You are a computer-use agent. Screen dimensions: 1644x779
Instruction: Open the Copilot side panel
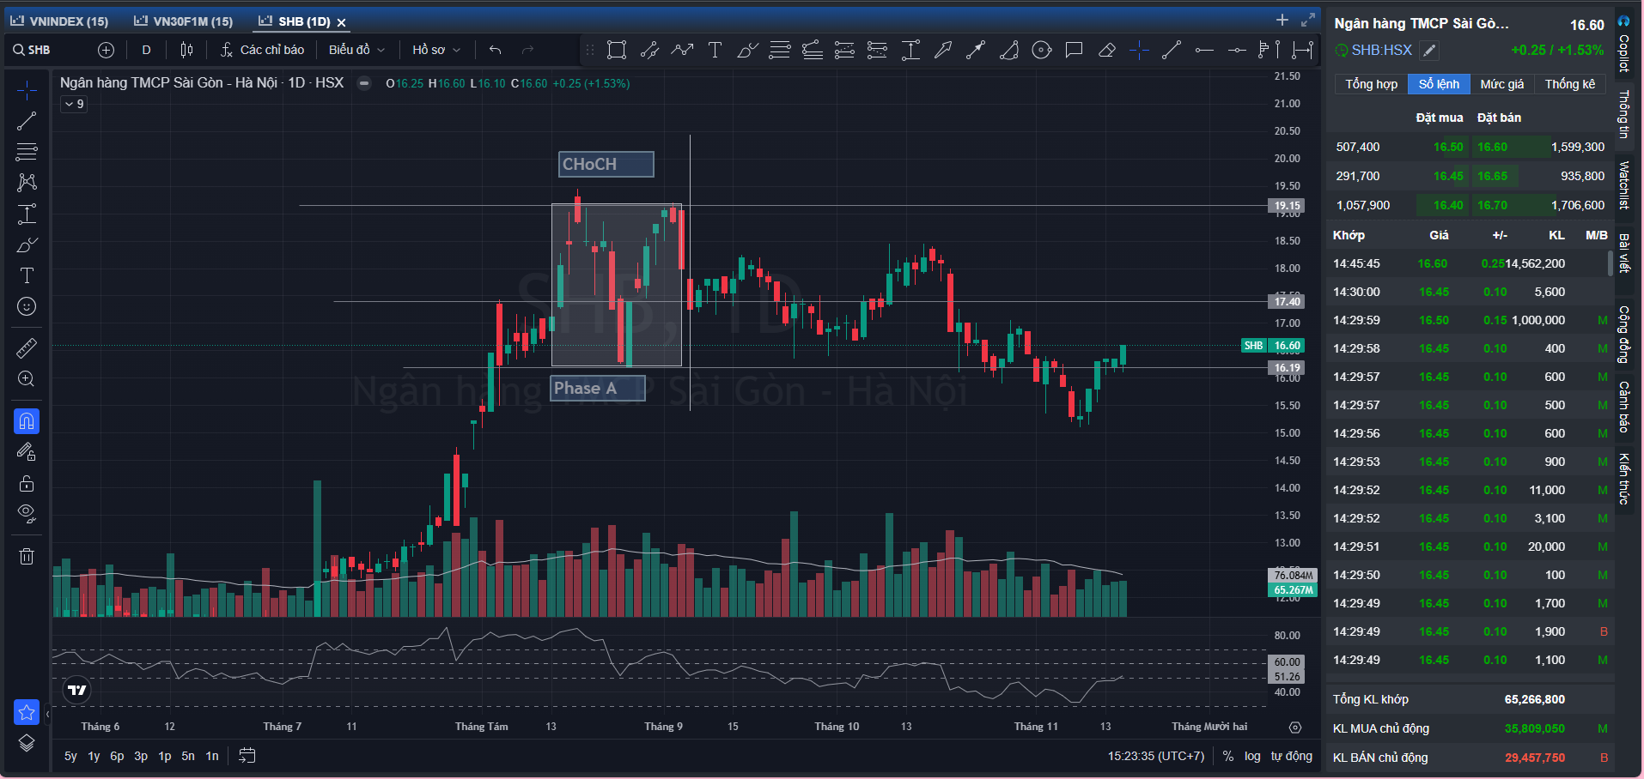coord(1623,44)
